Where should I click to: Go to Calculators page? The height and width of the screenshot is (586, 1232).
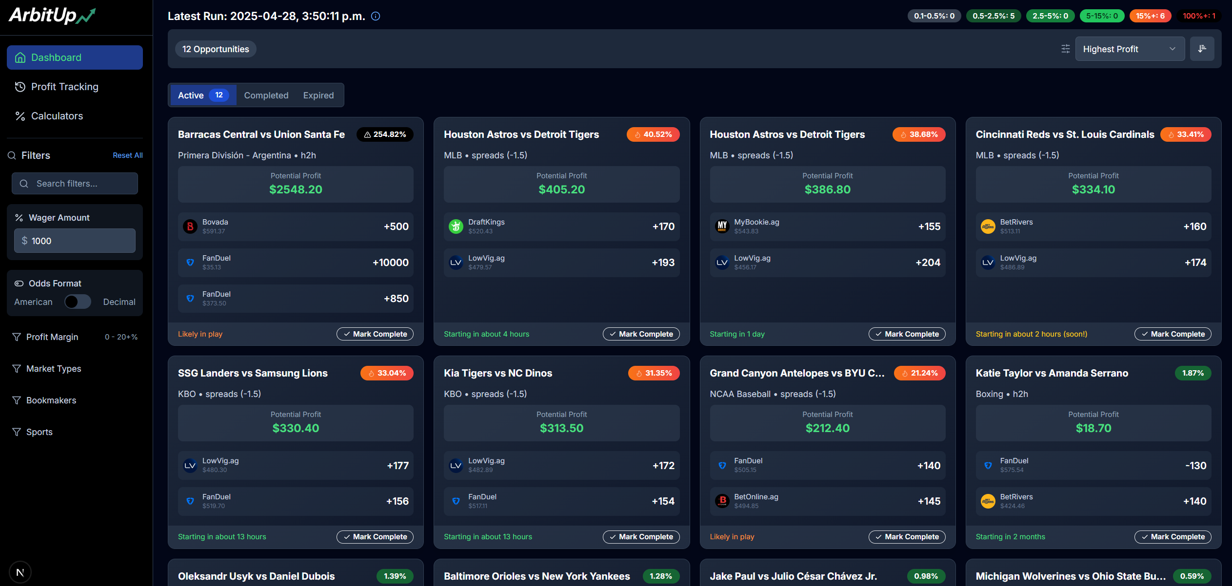click(75, 116)
